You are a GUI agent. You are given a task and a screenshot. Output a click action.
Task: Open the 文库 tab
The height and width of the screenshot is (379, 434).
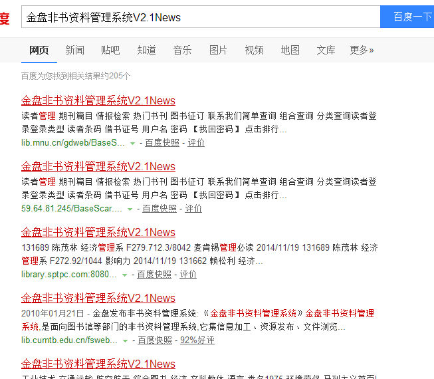326,50
